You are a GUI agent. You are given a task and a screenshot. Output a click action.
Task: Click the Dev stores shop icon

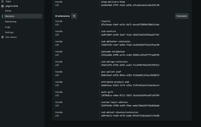(3, 37)
